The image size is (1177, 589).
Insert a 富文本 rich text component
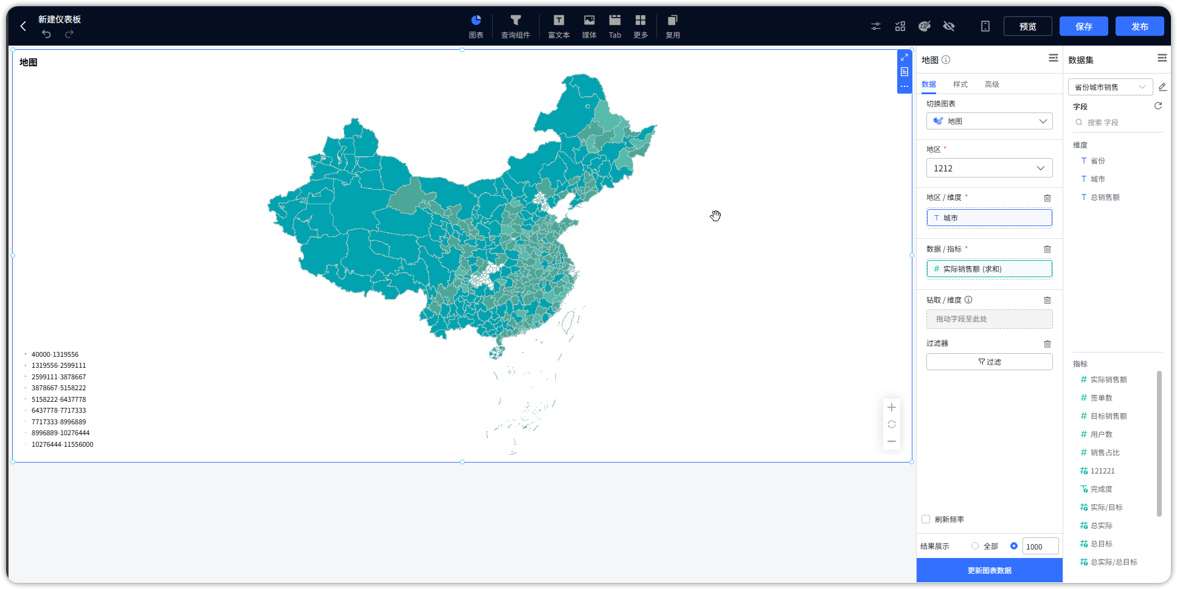558,26
